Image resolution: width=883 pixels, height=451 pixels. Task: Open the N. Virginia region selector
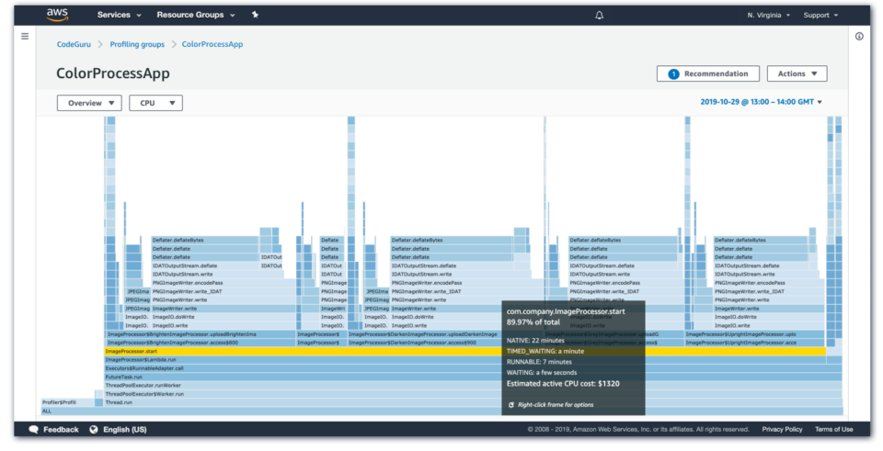(x=769, y=16)
